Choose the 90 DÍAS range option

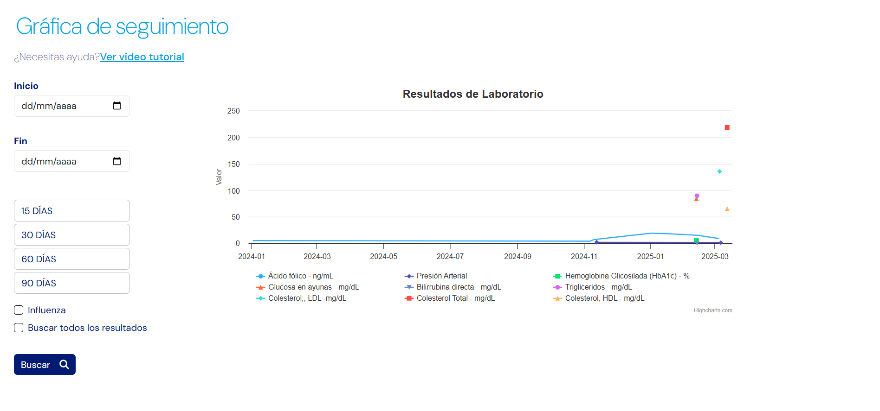click(72, 283)
